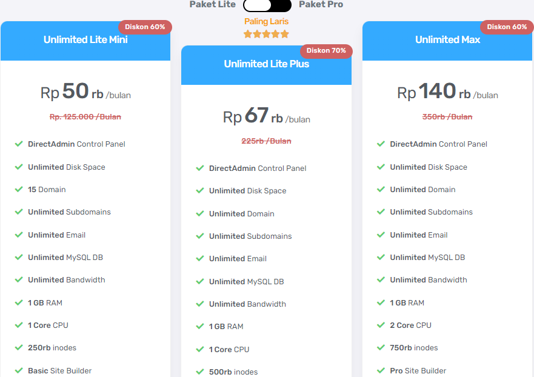Image resolution: width=534 pixels, height=377 pixels.
Task: Click the checkmark next to 1 GB RAM in Lite Plus
Action: click(x=199, y=327)
